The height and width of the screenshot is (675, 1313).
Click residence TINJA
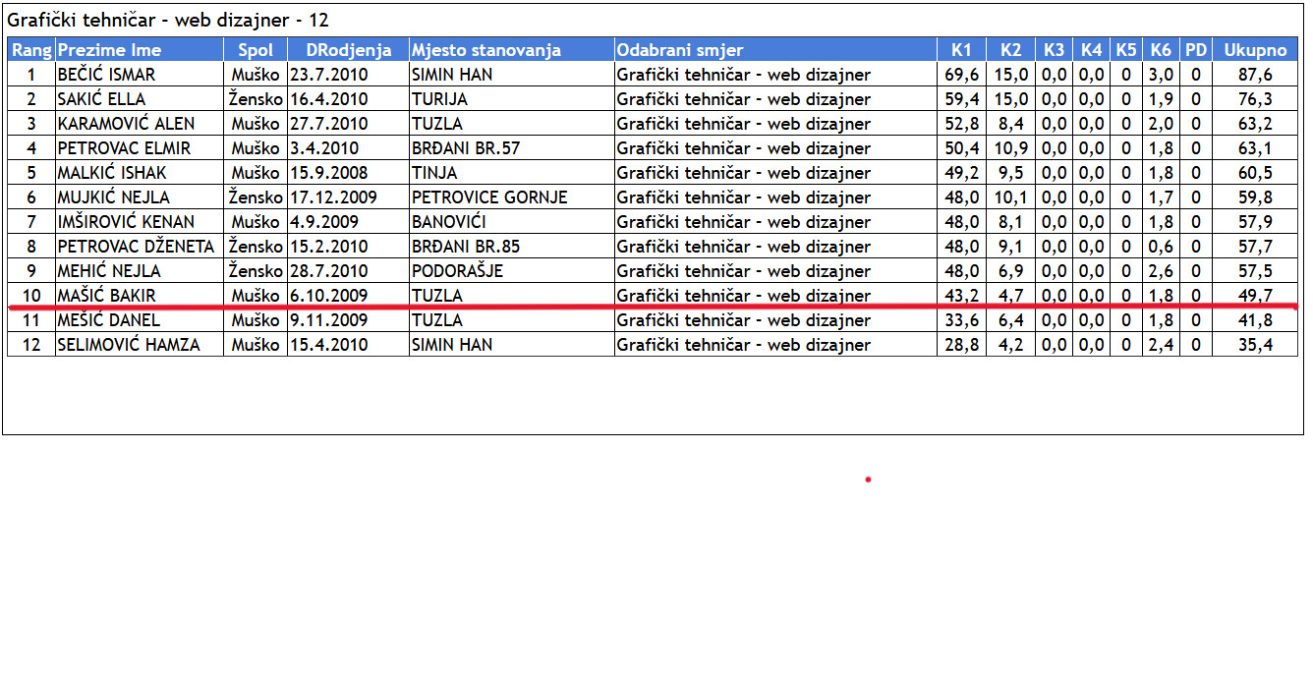434,173
